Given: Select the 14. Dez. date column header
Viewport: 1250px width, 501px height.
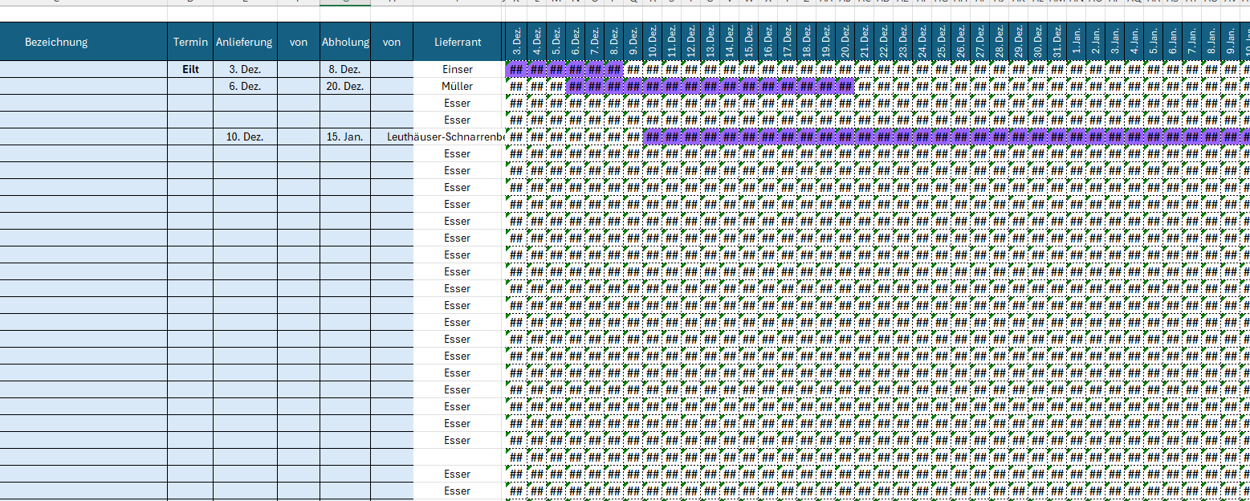Looking at the screenshot, I should click(x=729, y=42).
